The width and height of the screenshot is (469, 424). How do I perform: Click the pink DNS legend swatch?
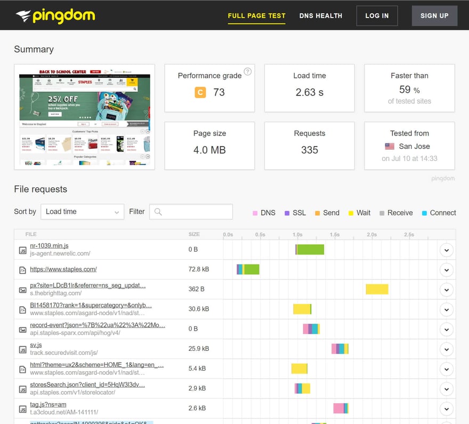point(255,213)
